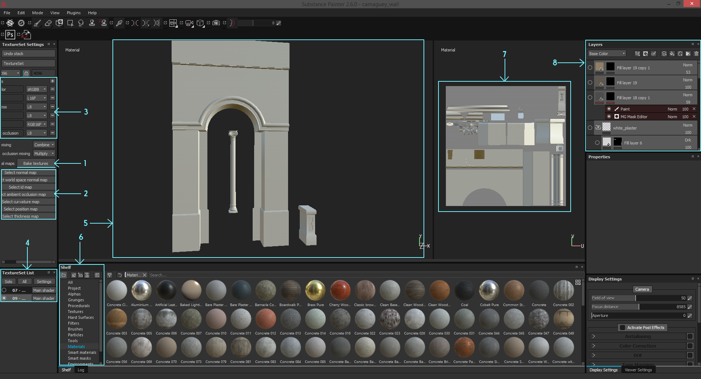
Task: Open Iray render camera icon
Action: pos(216,23)
